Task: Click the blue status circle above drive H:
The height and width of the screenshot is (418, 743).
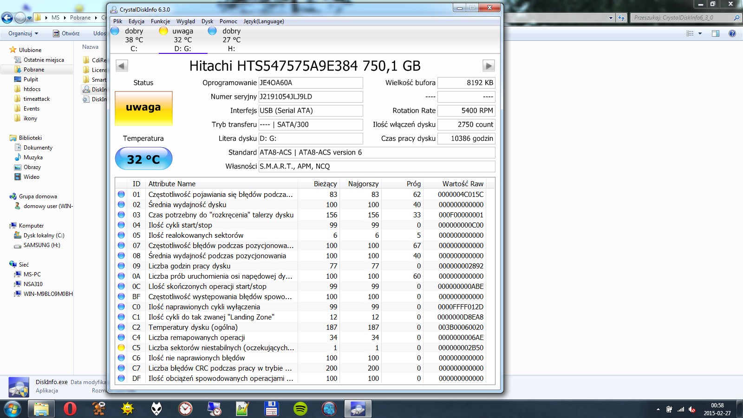Action: (x=212, y=31)
